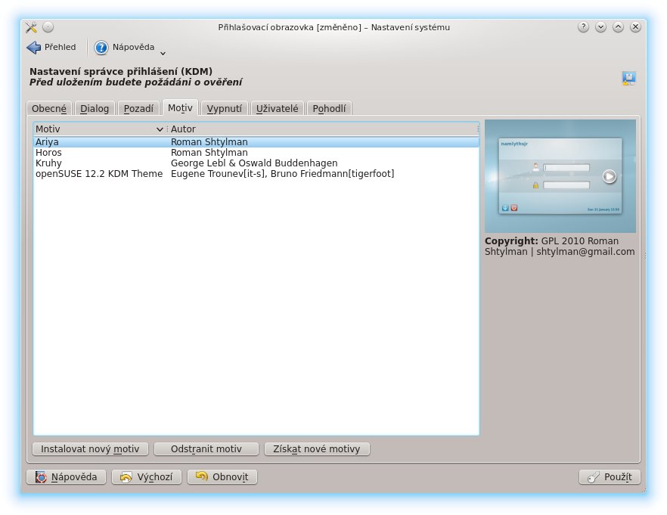This screenshot has height=515, width=667.
Task: Click the Nápověda question mark toolbar icon
Action: 101,48
